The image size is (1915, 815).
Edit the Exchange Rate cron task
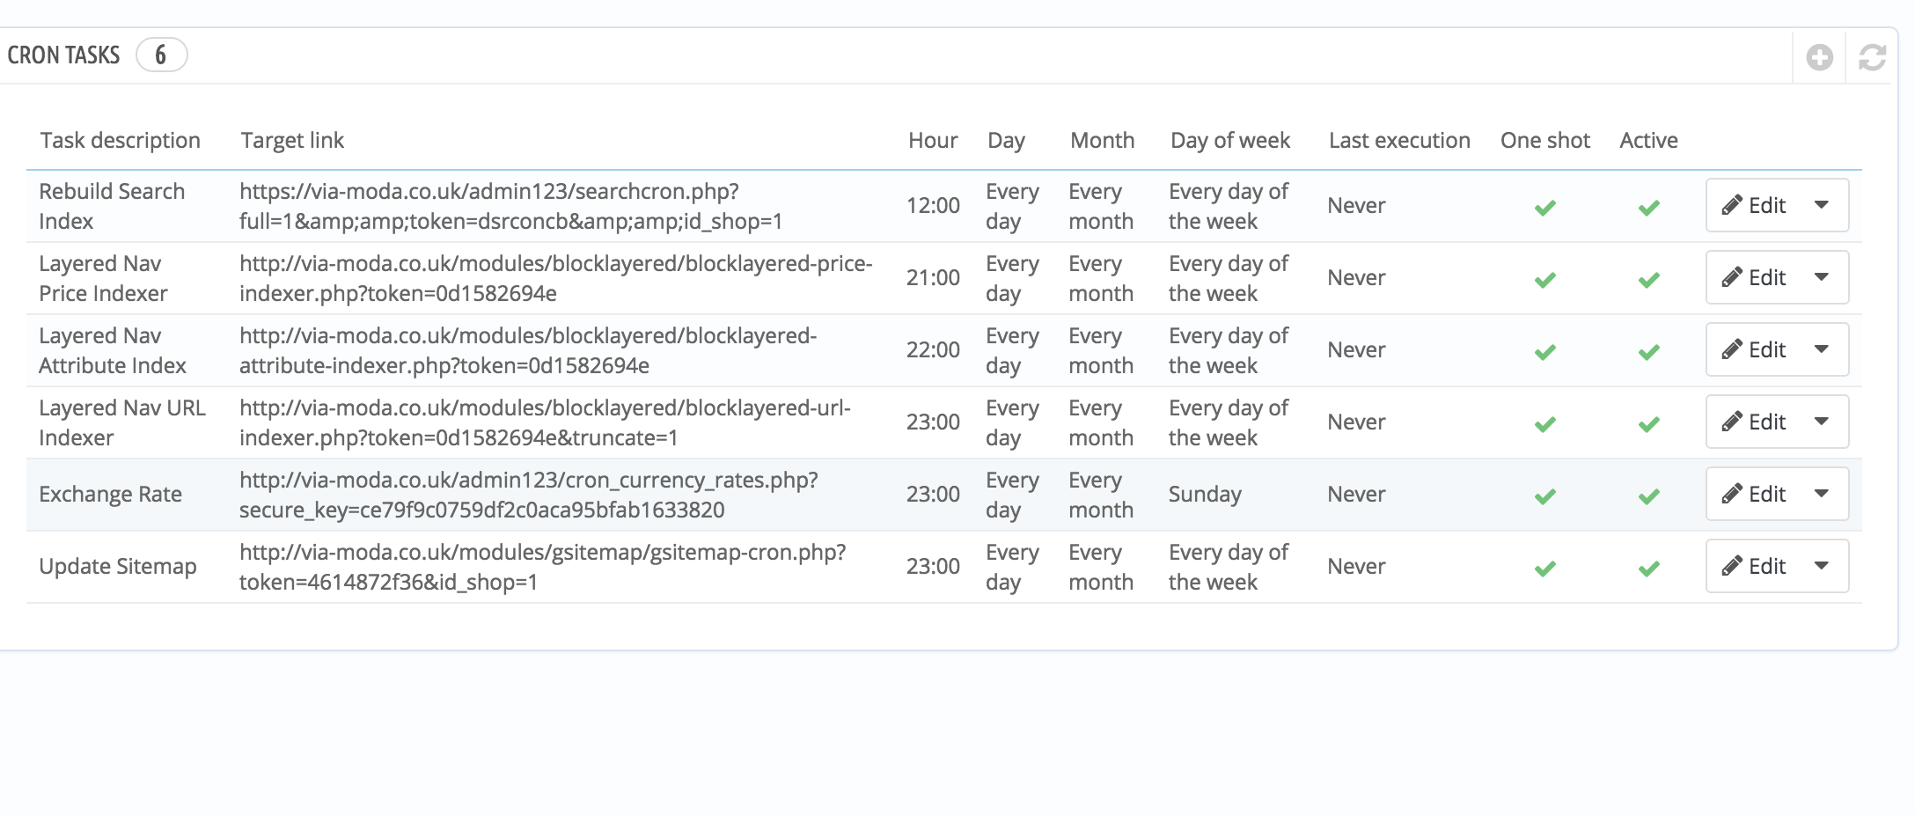click(x=1755, y=494)
